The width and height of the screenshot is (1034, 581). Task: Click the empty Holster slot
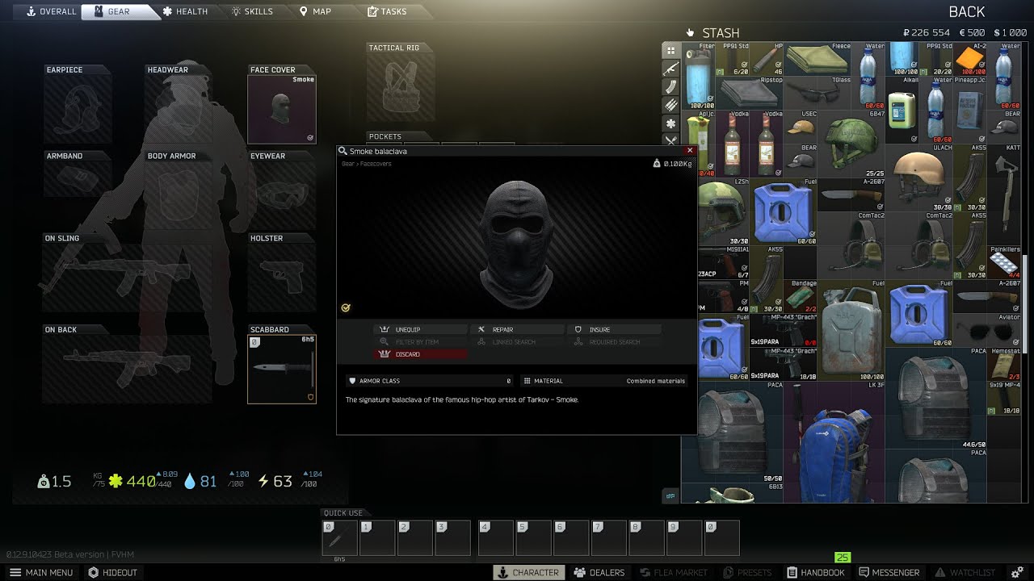[282, 277]
